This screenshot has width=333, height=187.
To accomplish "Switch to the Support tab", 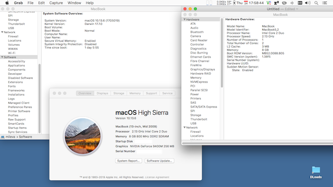I will [x=151, y=94].
